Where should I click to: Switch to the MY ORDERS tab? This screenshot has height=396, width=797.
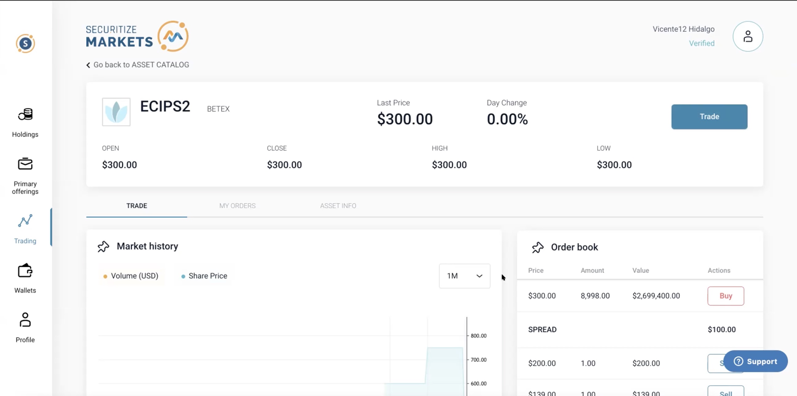[x=237, y=206]
